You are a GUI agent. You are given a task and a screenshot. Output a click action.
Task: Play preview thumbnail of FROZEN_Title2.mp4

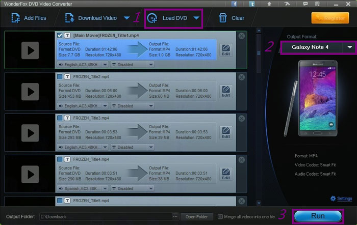coord(30,92)
